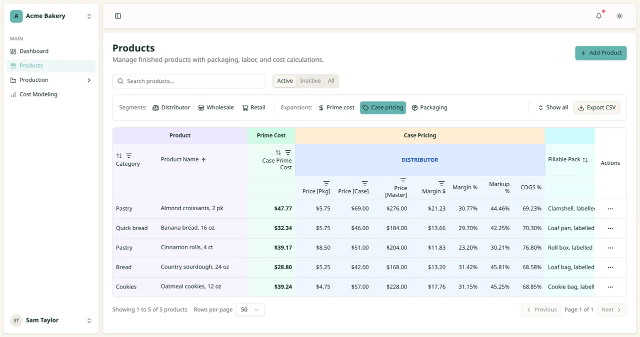Image resolution: width=640 pixels, height=337 pixels.
Task: Switch to the All tab
Action: (x=331, y=81)
